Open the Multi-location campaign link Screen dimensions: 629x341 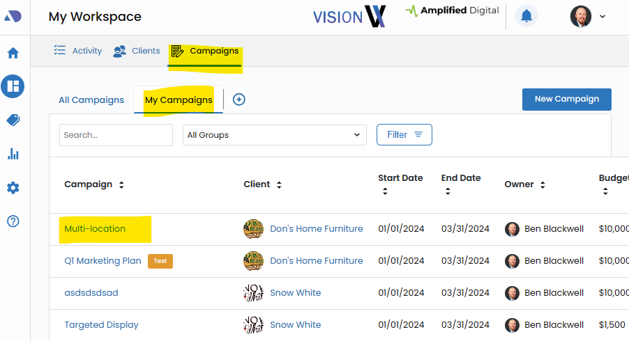pos(95,229)
